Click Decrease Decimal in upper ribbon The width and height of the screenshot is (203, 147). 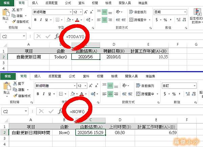click(184, 20)
